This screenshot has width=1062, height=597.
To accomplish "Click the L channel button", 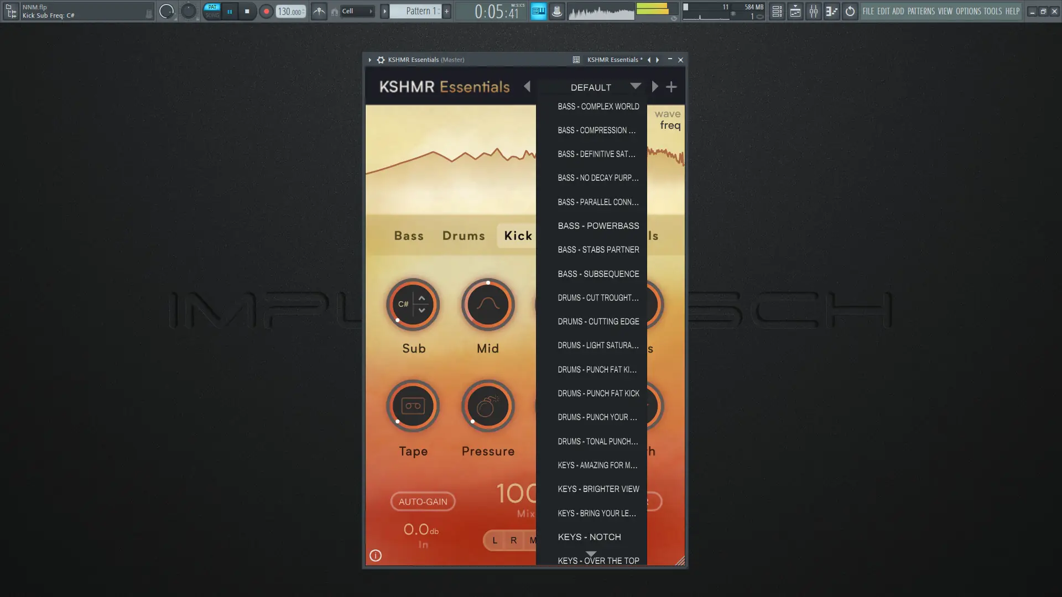I will 494,540.
